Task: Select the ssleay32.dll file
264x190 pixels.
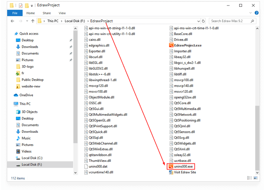Action: point(180,155)
